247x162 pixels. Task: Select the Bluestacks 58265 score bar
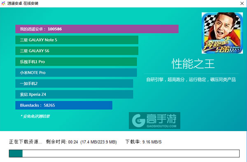coord(64,105)
